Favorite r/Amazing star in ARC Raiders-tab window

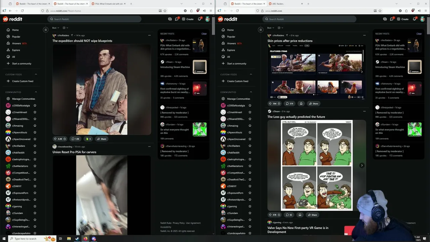tap(250, 126)
